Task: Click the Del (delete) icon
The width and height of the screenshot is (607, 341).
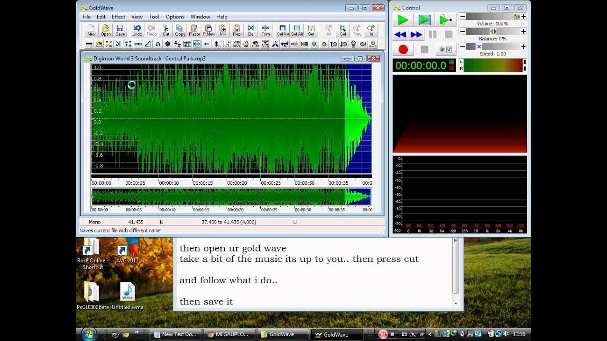Action: pos(251,30)
